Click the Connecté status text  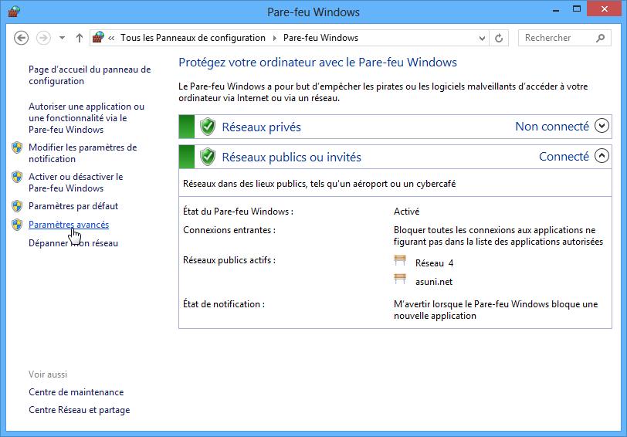coord(564,156)
